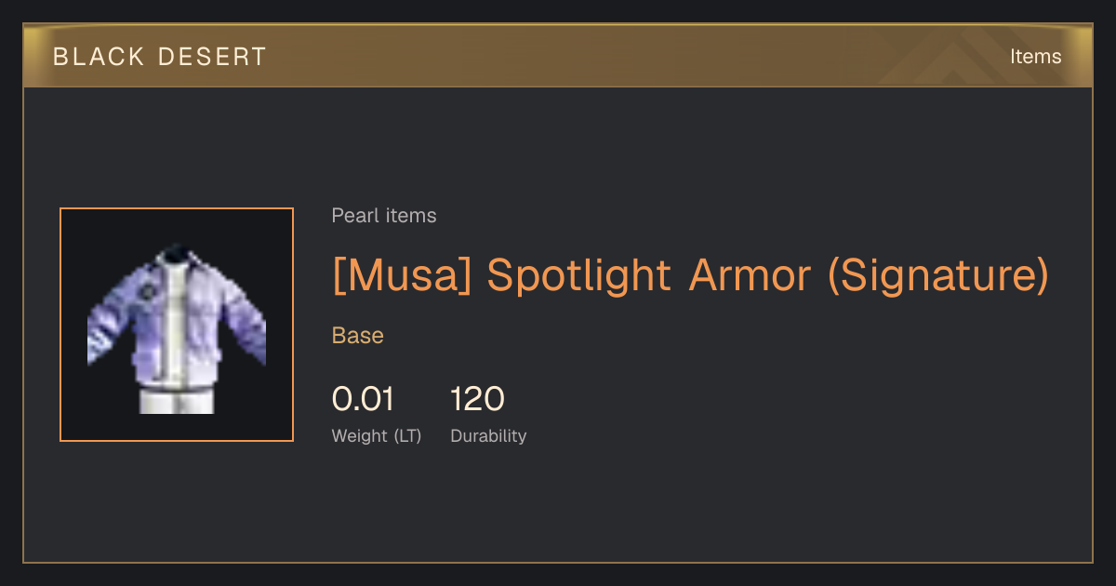Image resolution: width=1116 pixels, height=586 pixels.
Task: Click the jacket's left purple sleeve
Action: pyautogui.click(x=107, y=321)
